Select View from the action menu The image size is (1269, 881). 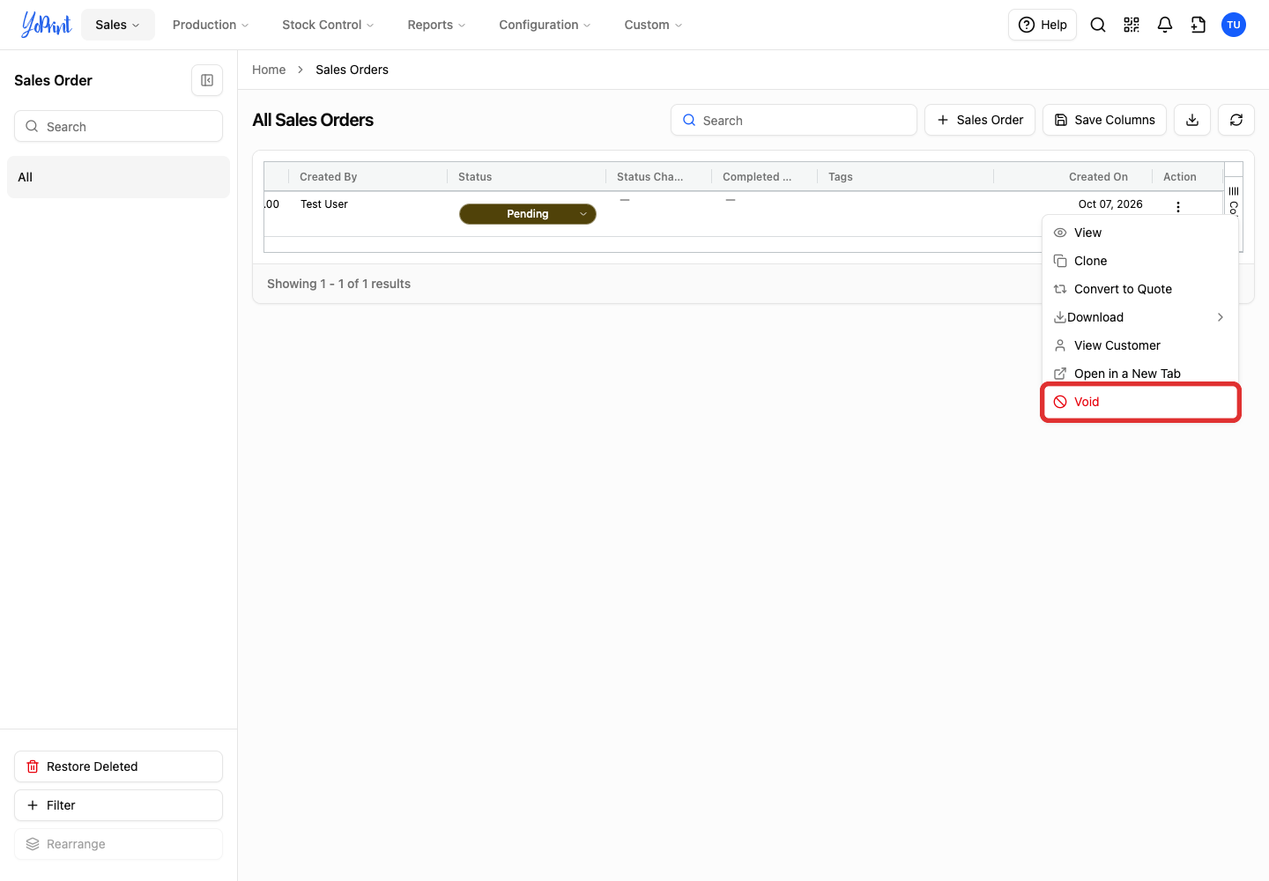pyautogui.click(x=1140, y=233)
